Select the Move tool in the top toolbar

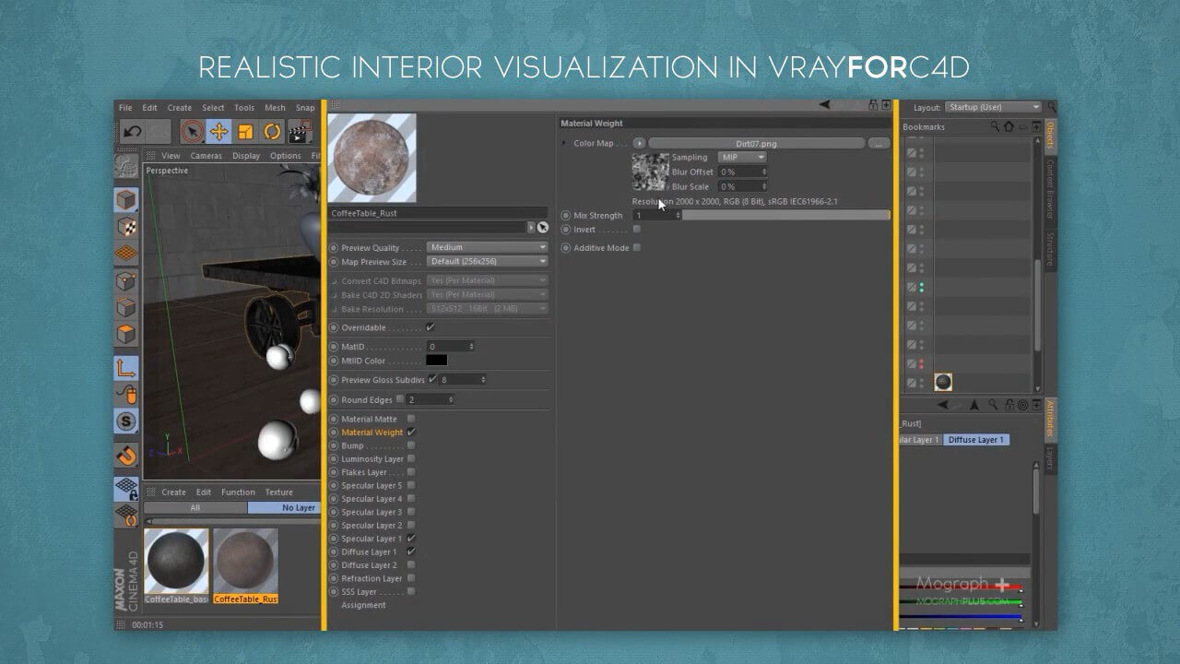[219, 132]
